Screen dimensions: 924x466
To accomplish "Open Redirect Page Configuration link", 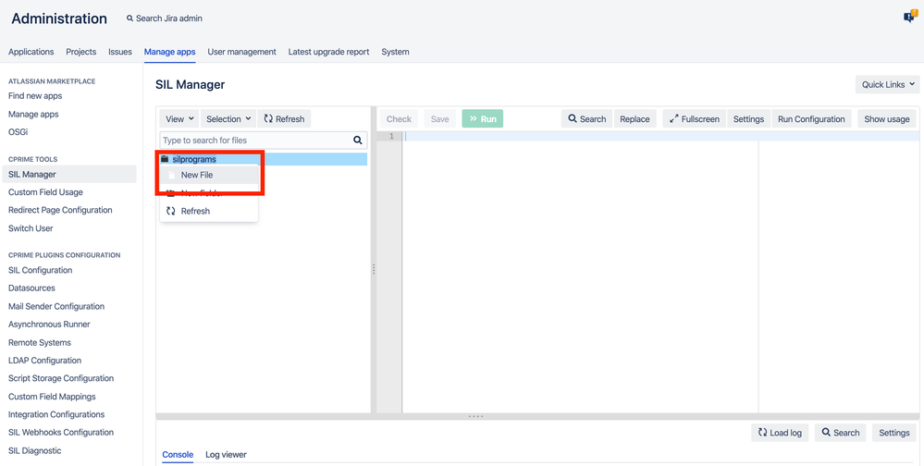I will tap(60, 210).
